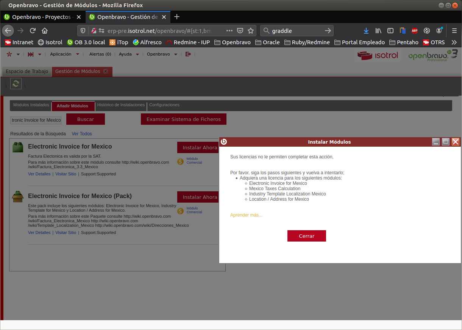Open Firefox downloads arrow icon
This screenshot has height=330, width=462.
pos(366,31)
